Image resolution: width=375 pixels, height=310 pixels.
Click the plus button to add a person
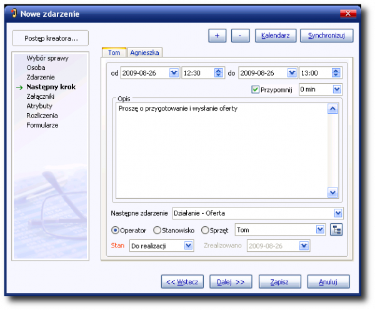pos(217,36)
